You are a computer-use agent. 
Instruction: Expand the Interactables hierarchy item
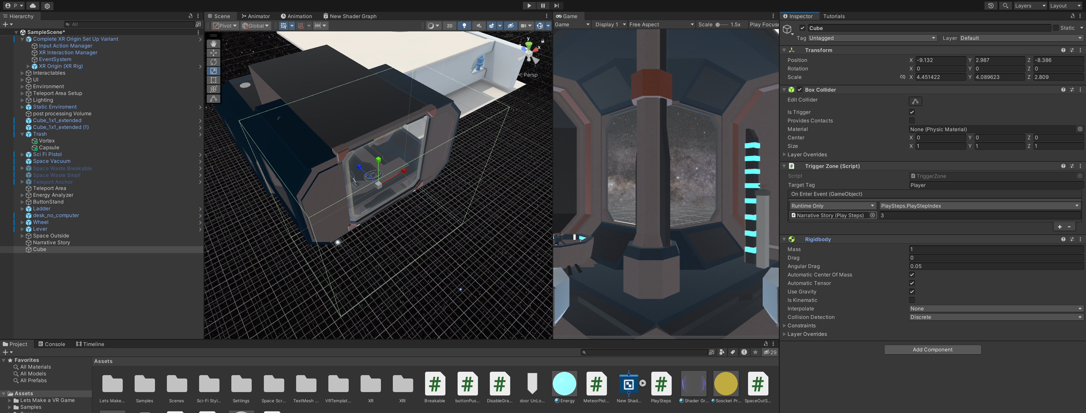22,73
